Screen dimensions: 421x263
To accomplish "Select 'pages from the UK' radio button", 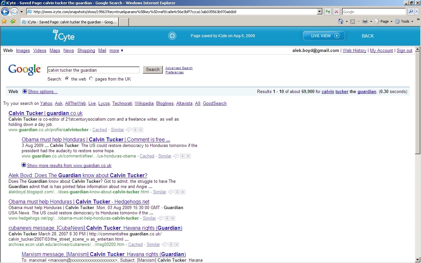I will pyautogui.click(x=91, y=79).
